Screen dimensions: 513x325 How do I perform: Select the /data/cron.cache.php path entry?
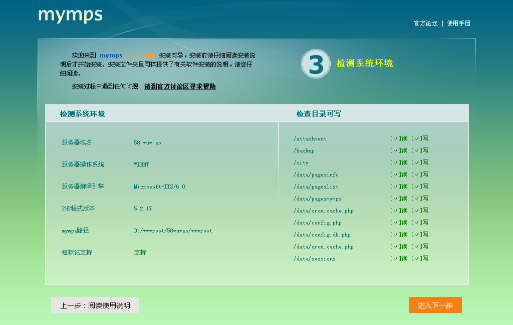click(324, 210)
